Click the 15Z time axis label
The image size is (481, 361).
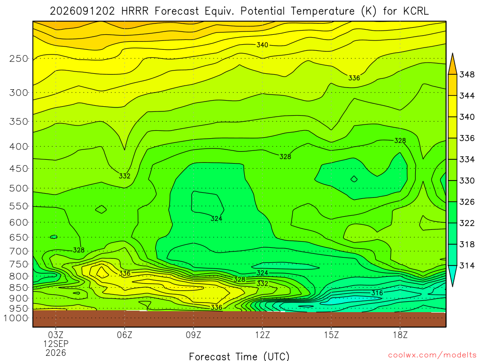(x=332, y=335)
